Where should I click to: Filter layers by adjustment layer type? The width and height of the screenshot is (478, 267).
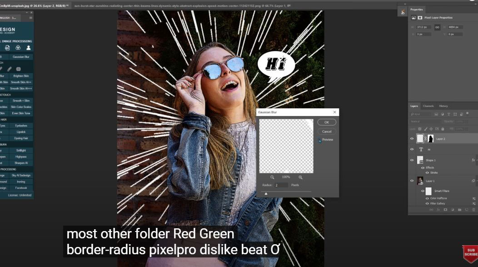(443, 114)
